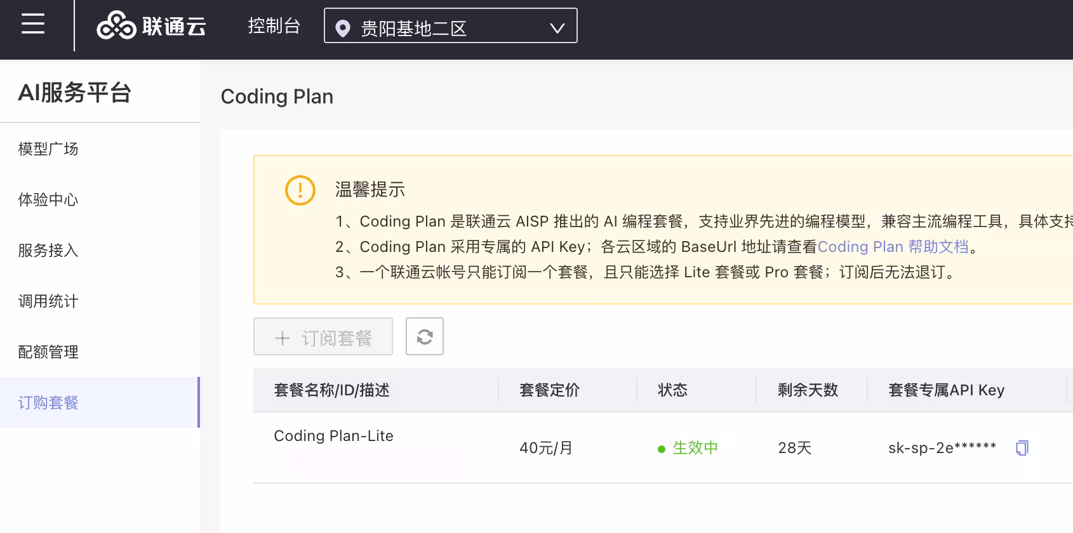
Task: Click the 温馨提示 notice heading
Action: (x=370, y=190)
